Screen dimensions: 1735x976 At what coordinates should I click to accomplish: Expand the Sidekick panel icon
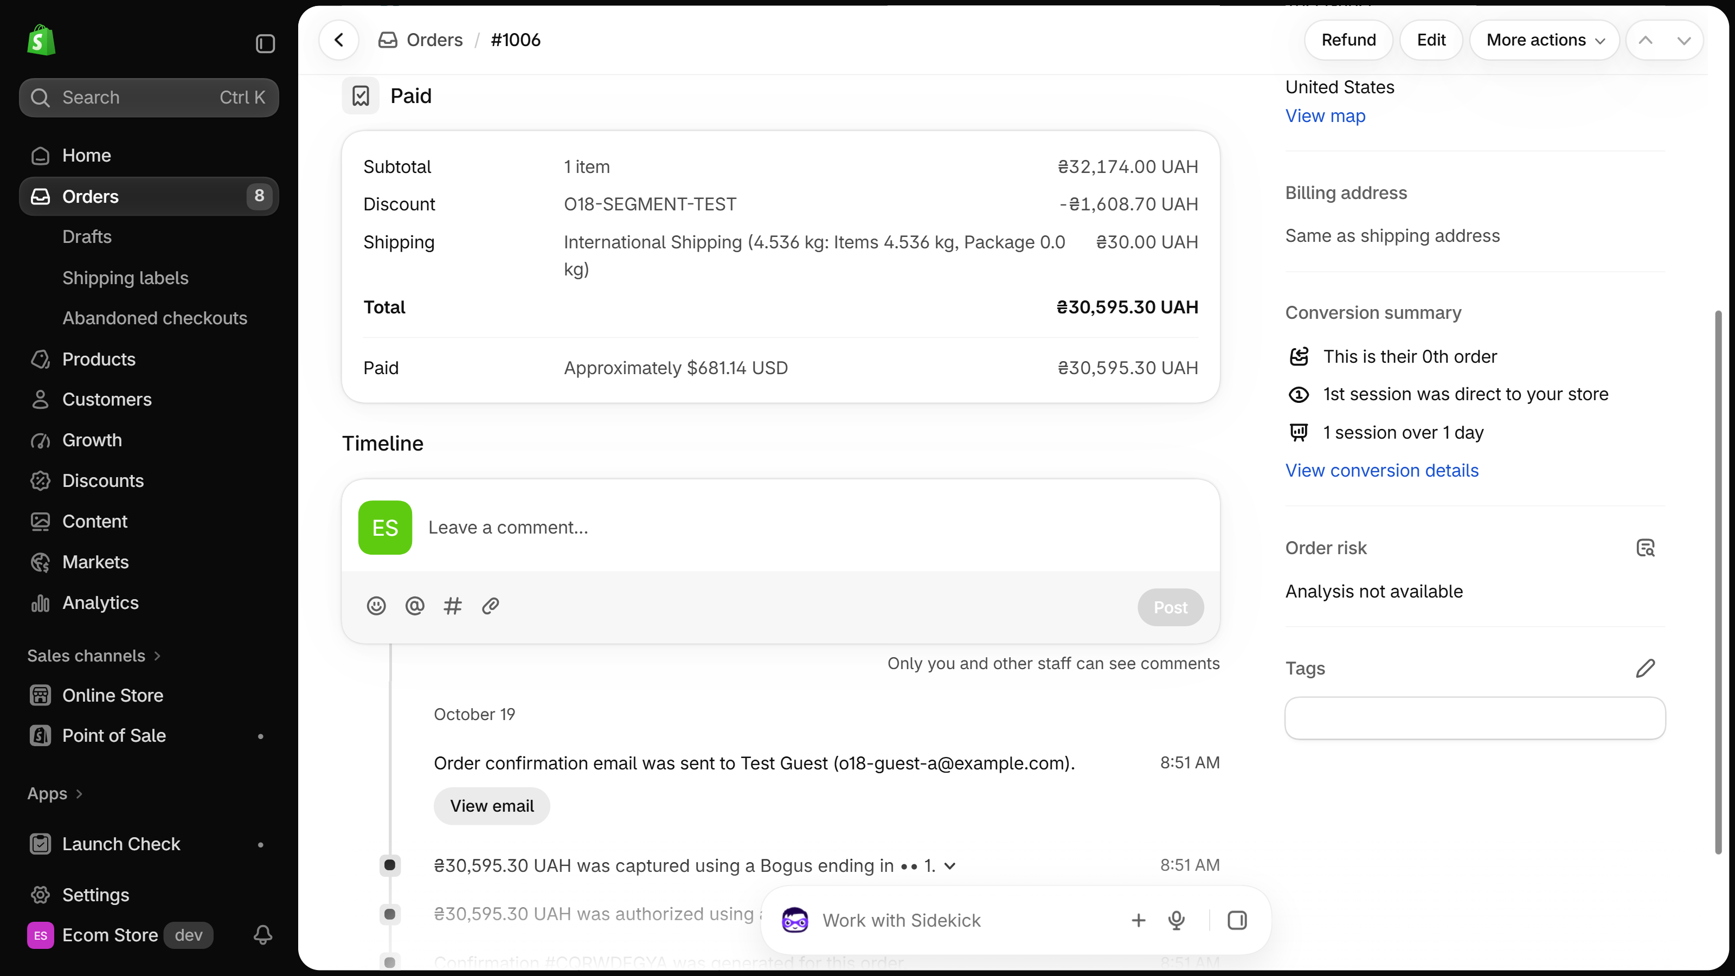1237,920
